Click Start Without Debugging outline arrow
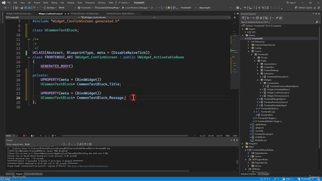Viewport: 322px width, 181px height. tap(152, 8)
